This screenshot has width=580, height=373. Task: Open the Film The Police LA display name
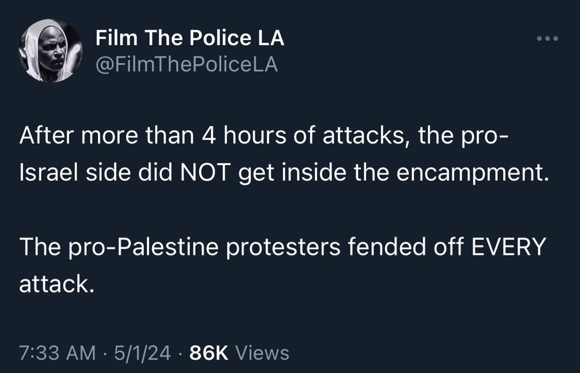(x=190, y=38)
